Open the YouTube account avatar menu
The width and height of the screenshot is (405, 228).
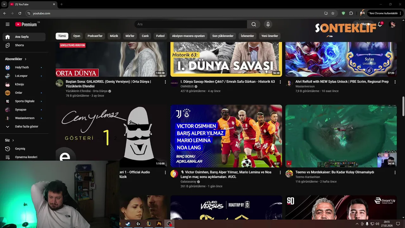[392, 24]
